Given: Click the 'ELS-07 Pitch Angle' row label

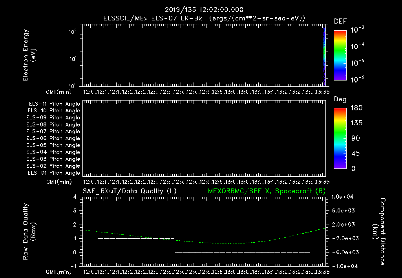Looking at the screenshot, I should tap(53, 132).
